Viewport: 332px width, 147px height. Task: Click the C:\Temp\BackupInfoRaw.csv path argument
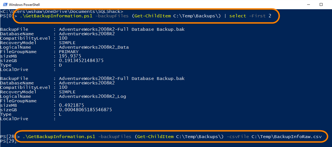[286, 137]
